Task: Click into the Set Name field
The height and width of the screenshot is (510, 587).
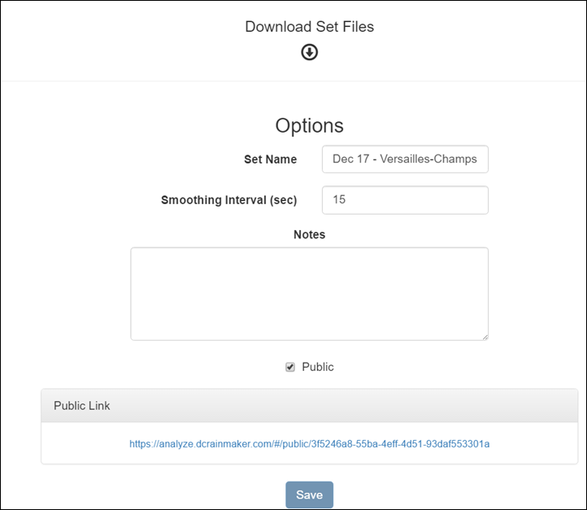Action: [405, 159]
